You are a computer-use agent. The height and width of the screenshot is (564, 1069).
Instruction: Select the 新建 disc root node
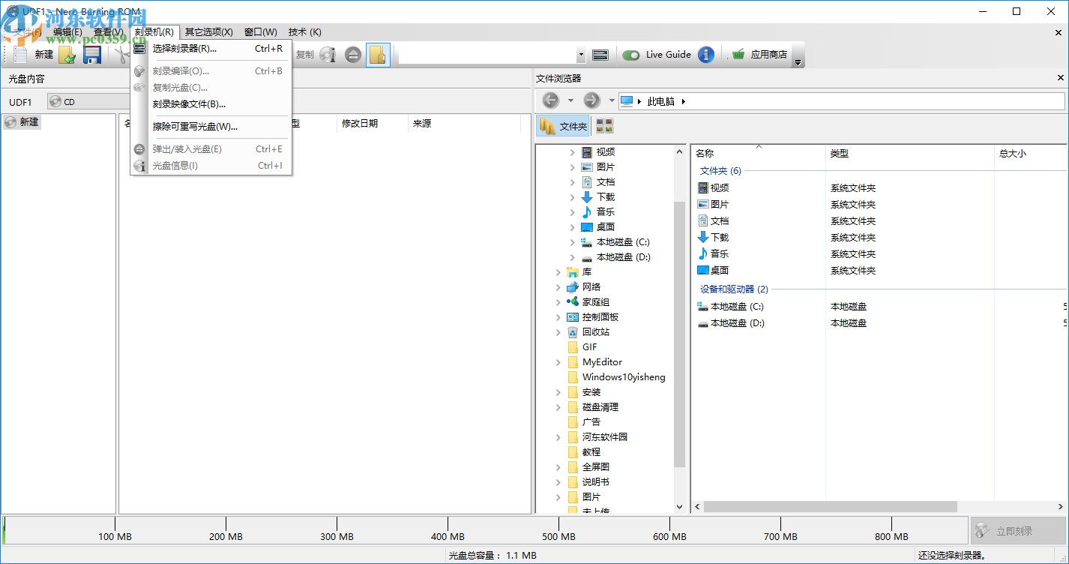click(22, 121)
